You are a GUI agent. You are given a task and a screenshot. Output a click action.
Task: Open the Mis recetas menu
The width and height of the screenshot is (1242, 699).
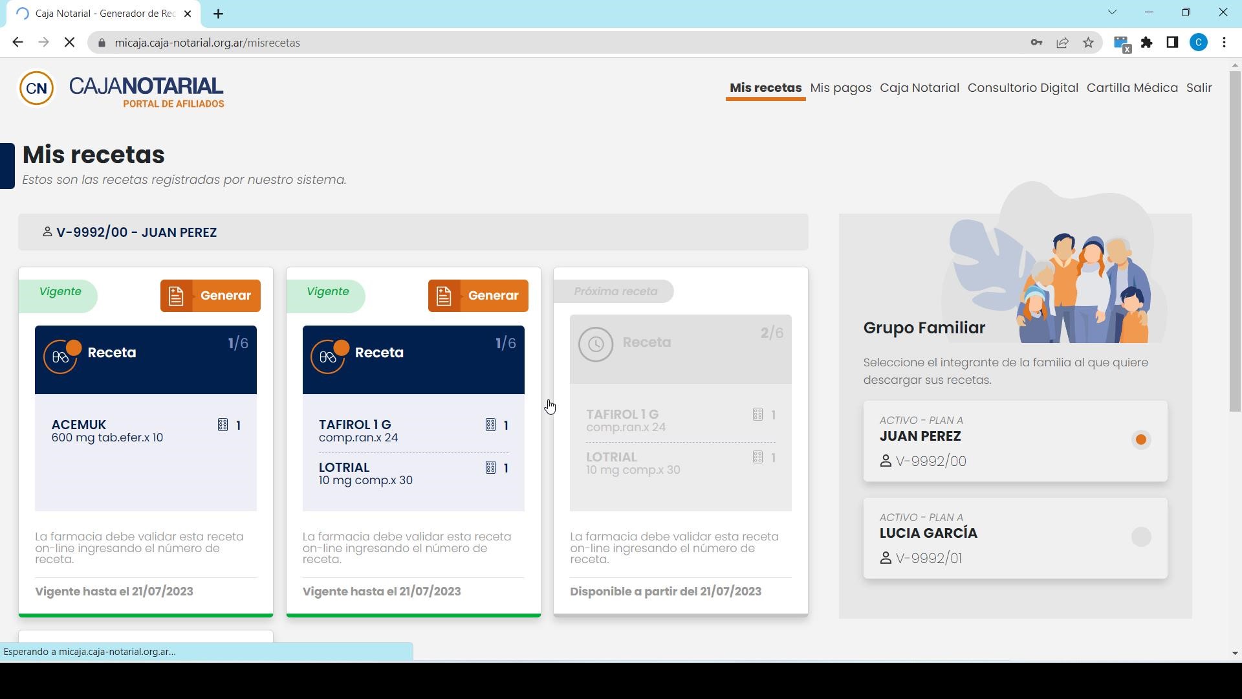coord(765,88)
